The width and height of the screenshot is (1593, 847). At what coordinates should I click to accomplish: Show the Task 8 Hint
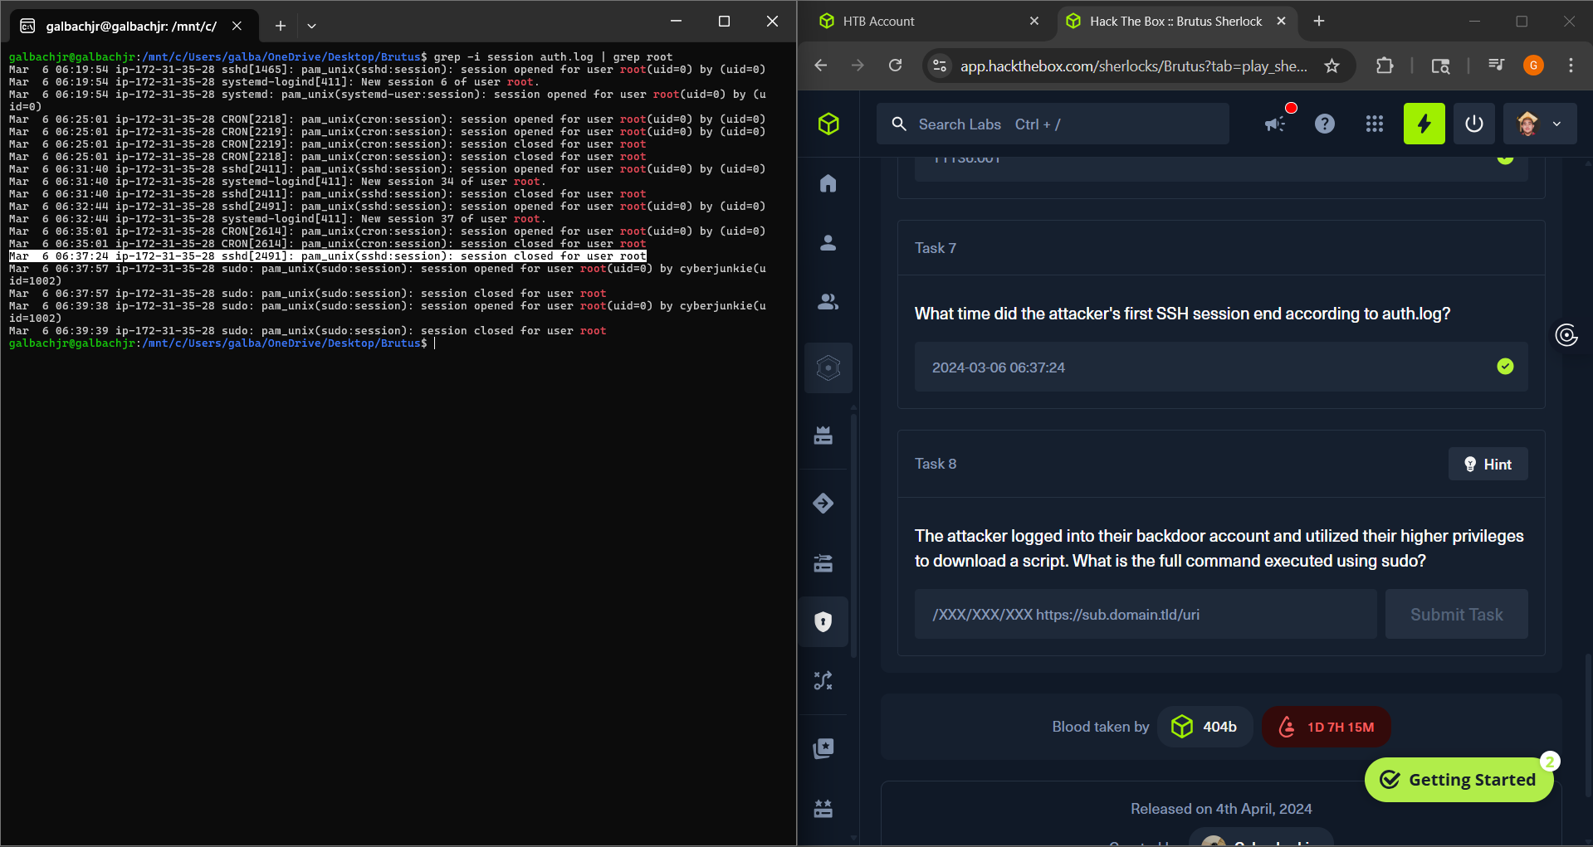(1488, 465)
